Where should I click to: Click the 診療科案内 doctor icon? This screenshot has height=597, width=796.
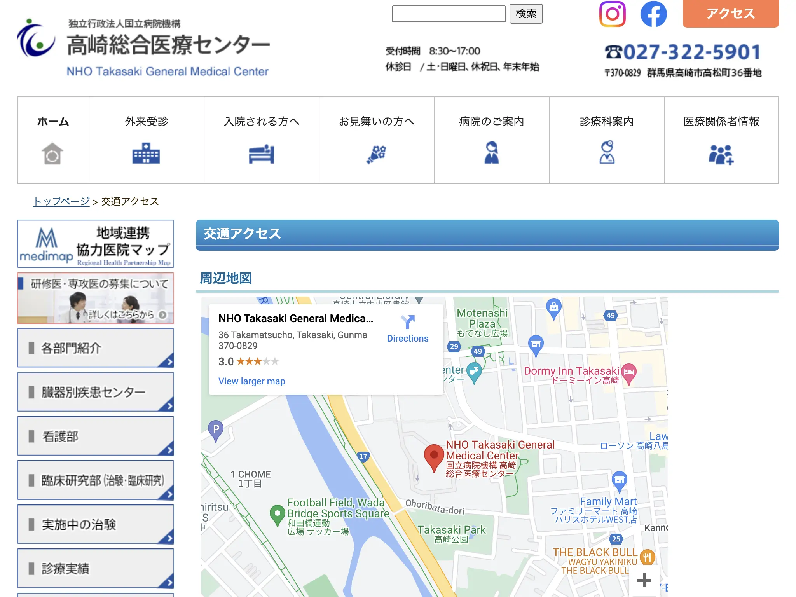pos(607,152)
